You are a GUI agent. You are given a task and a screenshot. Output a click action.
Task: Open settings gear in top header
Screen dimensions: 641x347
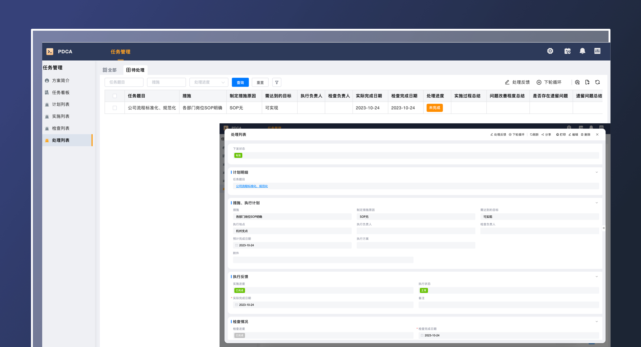pos(550,51)
